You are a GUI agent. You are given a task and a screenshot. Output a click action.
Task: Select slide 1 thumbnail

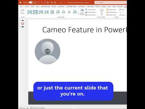pos(23,21)
